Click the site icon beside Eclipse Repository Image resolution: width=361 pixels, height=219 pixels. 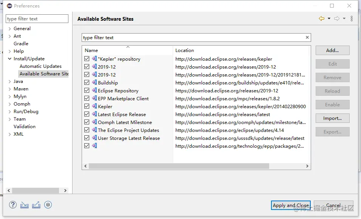95,90
